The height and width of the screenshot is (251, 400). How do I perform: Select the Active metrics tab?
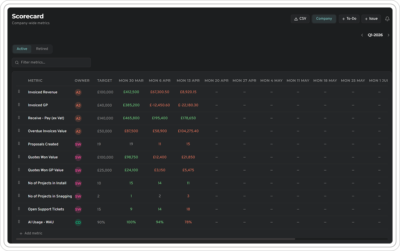point(22,49)
